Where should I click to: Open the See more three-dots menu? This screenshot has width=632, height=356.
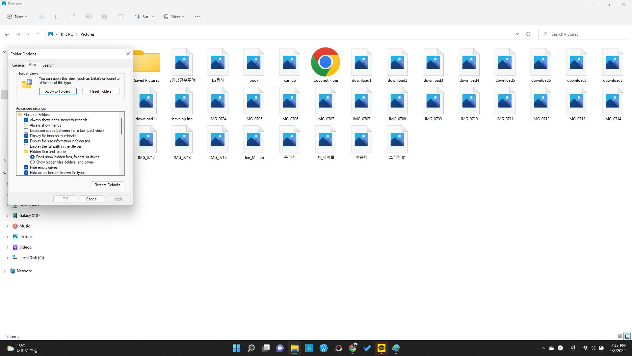(198, 16)
